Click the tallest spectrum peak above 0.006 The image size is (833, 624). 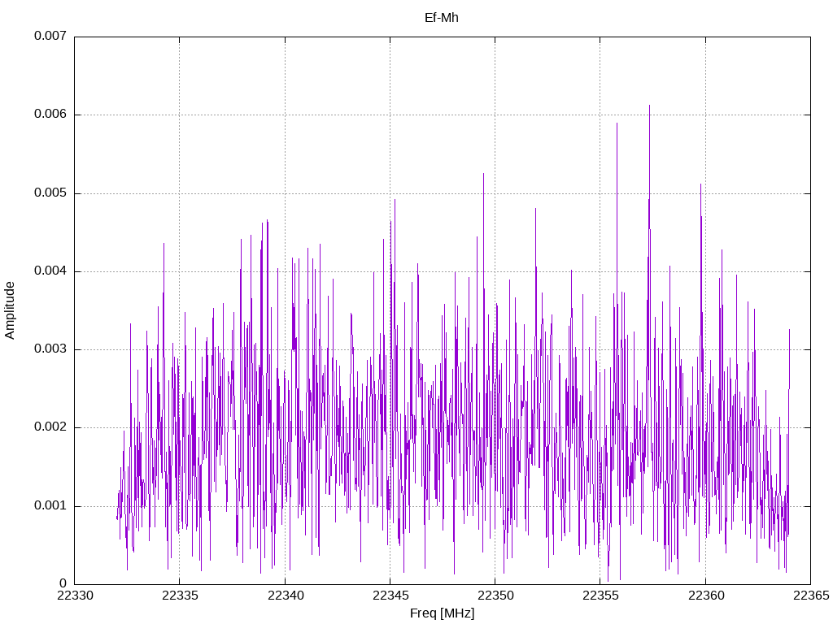(x=649, y=106)
